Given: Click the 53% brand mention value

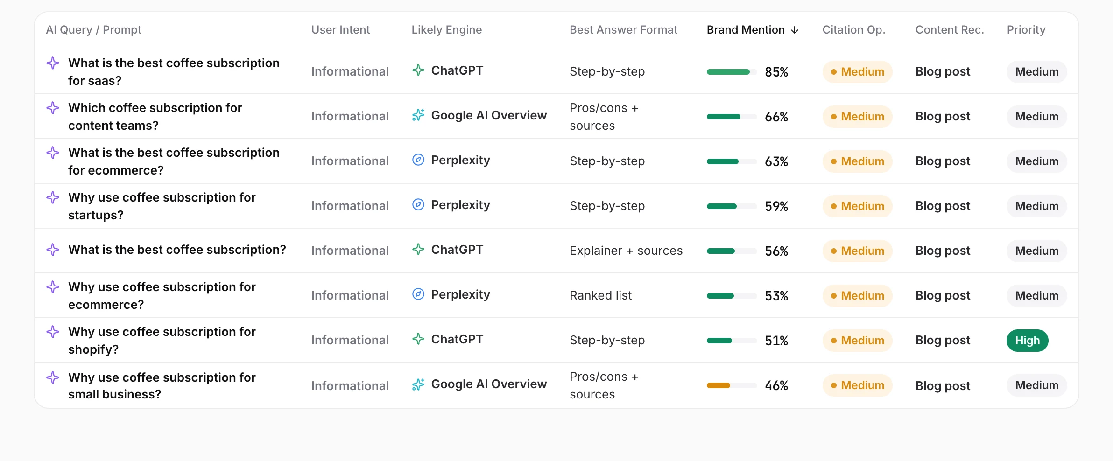Looking at the screenshot, I should [776, 296].
